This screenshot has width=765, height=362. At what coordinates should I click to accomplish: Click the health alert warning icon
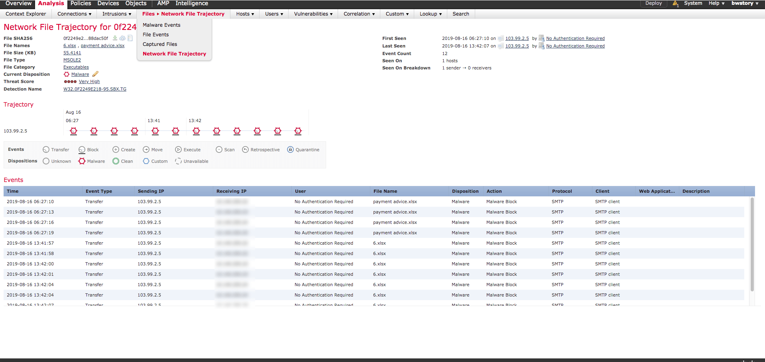pyautogui.click(x=675, y=4)
